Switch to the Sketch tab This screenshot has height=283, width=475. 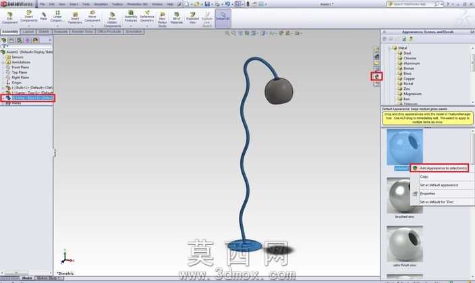44,32
